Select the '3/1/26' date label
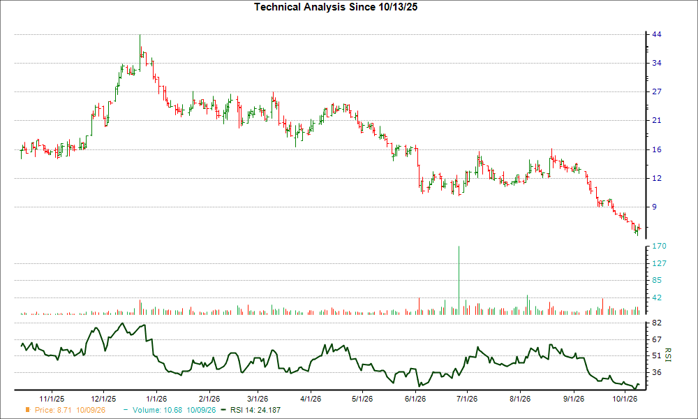 [x=258, y=399]
